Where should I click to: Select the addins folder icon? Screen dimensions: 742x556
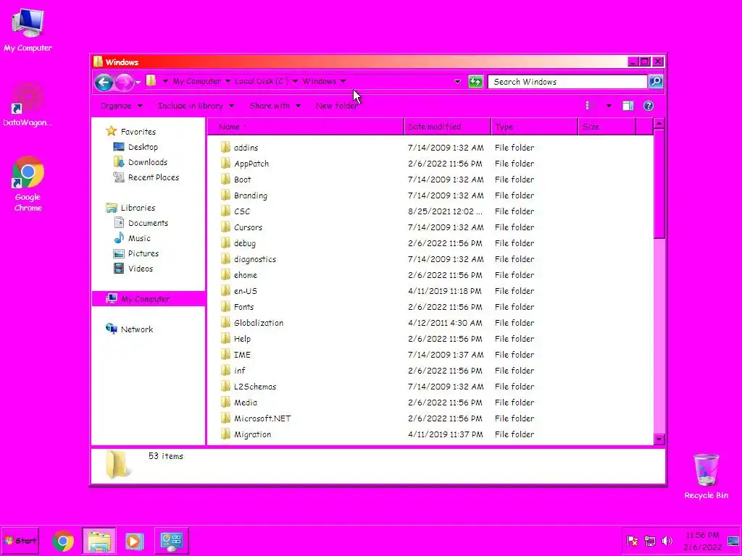pos(226,147)
